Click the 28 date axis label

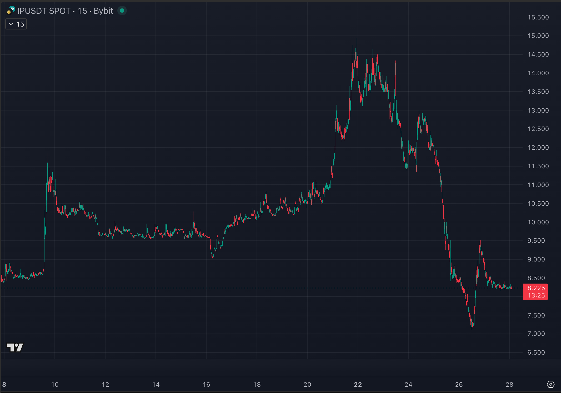509,385
